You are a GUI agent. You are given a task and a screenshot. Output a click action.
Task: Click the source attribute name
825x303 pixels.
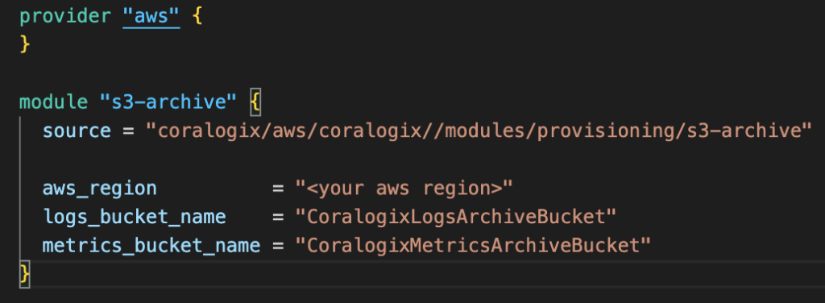tap(77, 131)
